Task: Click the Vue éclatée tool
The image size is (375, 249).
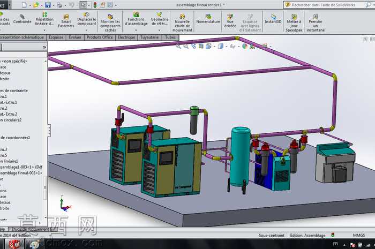Action: click(x=230, y=20)
